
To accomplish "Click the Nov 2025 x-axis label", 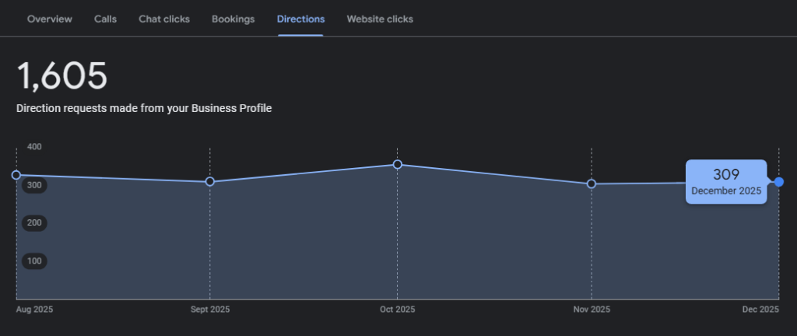I will [592, 310].
